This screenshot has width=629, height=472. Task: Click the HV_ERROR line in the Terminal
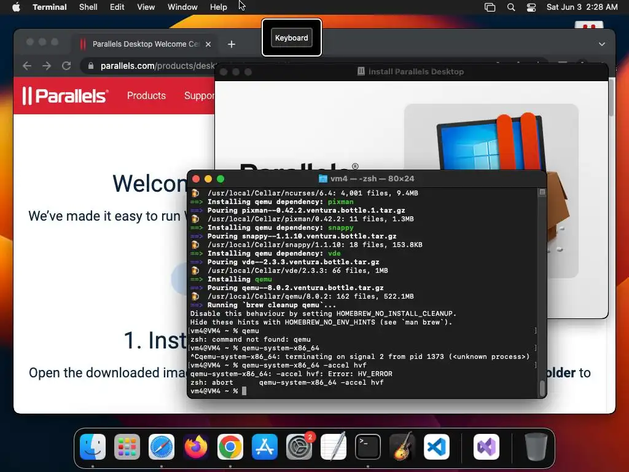[x=291, y=374]
